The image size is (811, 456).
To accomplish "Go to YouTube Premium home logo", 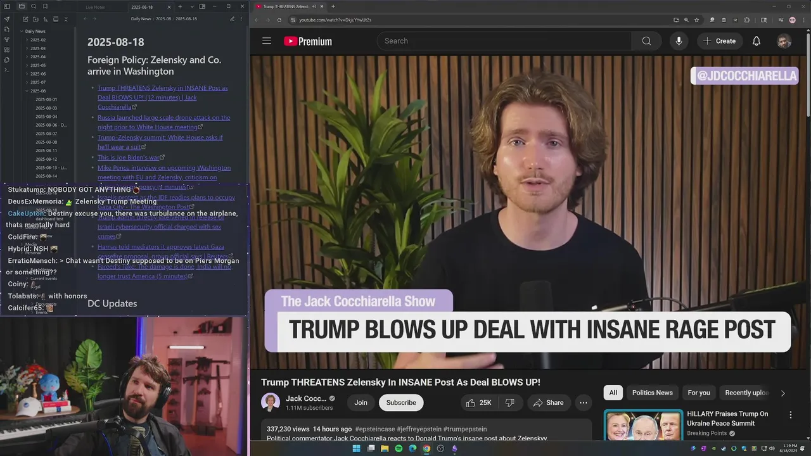I will pyautogui.click(x=308, y=41).
